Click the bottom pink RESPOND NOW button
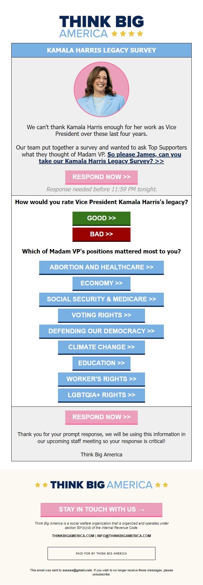 point(101,417)
